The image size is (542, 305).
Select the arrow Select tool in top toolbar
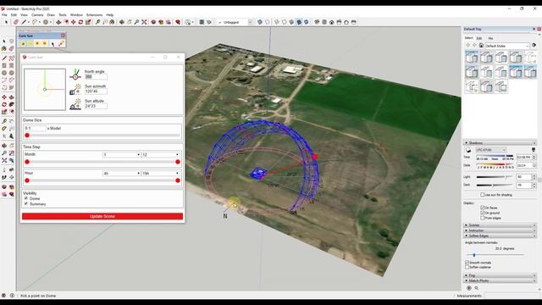point(6,22)
